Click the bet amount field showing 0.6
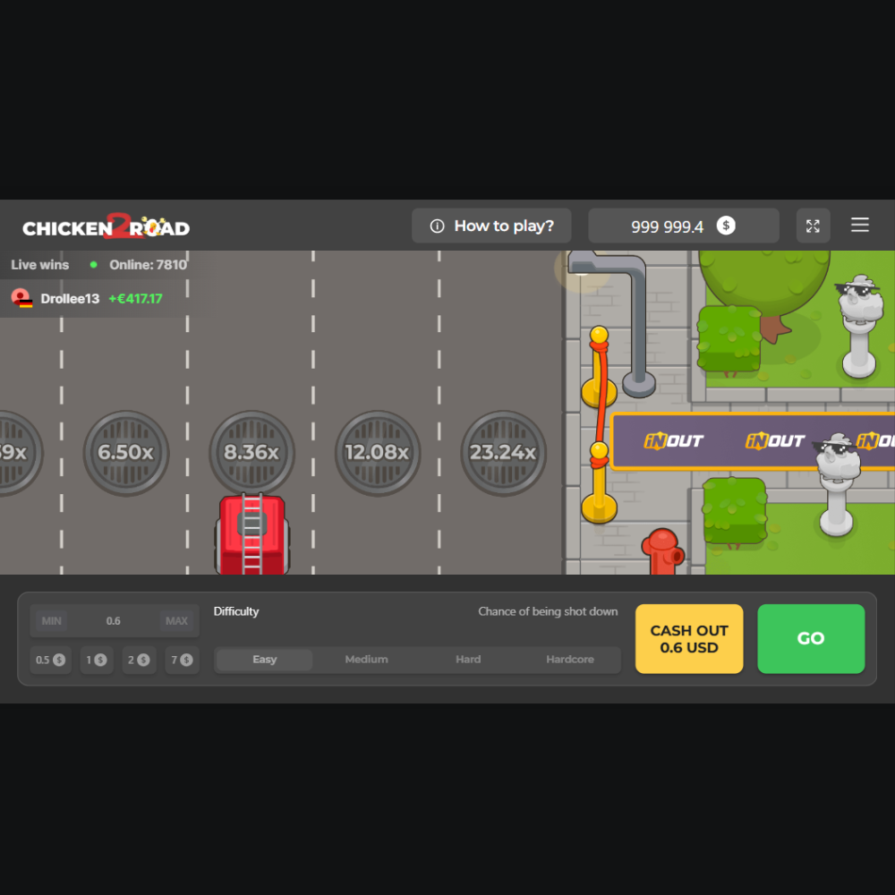 pyautogui.click(x=114, y=621)
